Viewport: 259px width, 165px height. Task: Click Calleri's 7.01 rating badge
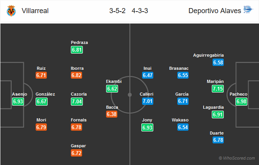pyautogui.click(x=148, y=101)
